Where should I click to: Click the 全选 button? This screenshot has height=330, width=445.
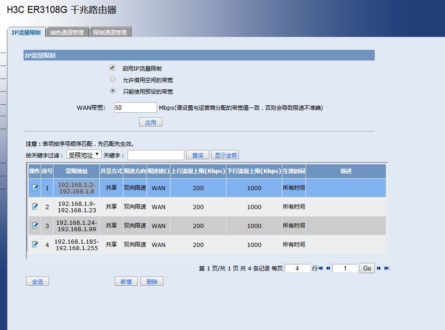point(37,282)
